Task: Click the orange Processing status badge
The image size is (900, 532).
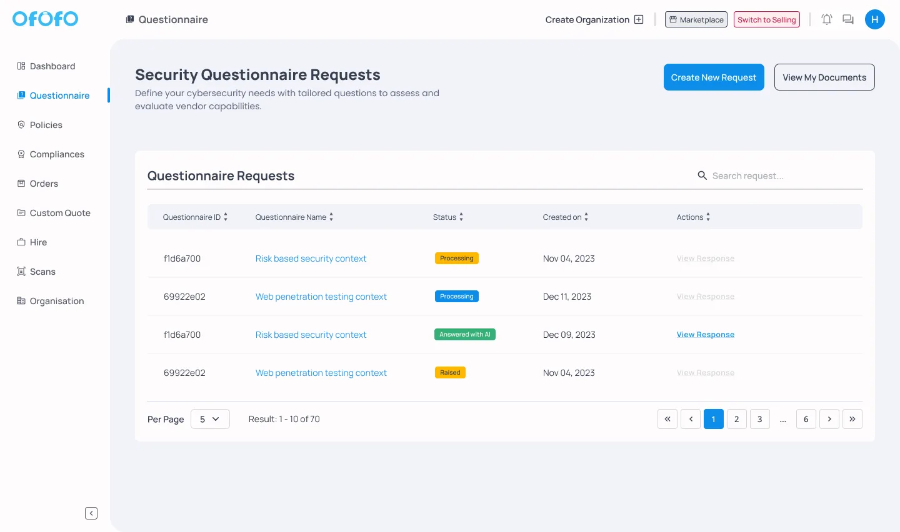Action: (457, 259)
